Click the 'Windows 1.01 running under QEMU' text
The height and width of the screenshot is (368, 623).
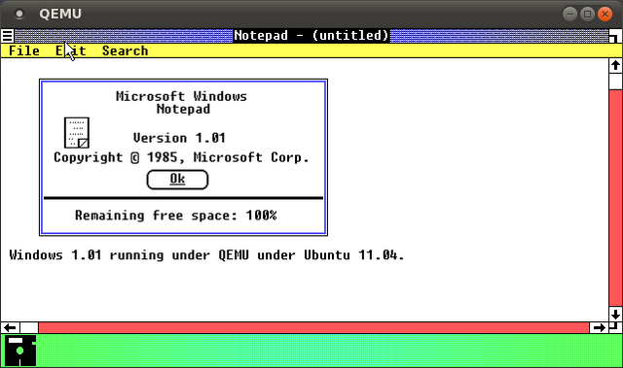click(x=129, y=255)
